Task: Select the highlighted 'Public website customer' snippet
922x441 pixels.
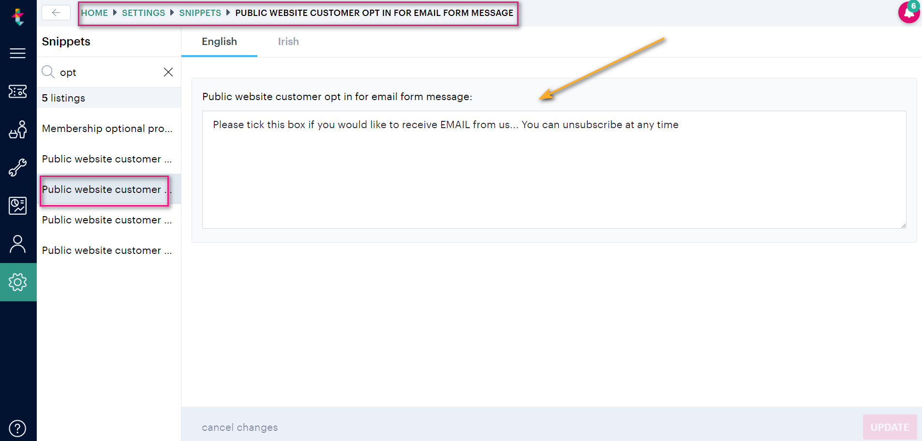Action: coord(109,190)
